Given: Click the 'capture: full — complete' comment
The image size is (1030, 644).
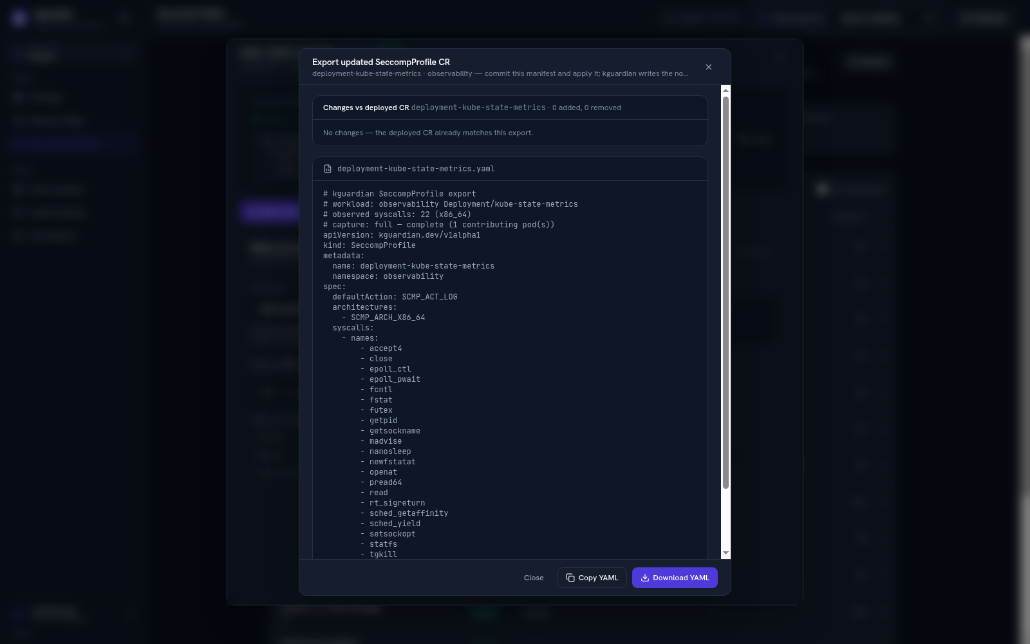Looking at the screenshot, I should pyautogui.click(x=439, y=225).
